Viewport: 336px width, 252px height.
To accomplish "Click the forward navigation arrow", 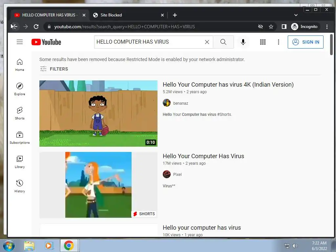I will pos(26,27).
